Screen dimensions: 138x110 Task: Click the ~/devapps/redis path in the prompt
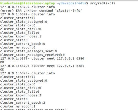click(71, 3)
